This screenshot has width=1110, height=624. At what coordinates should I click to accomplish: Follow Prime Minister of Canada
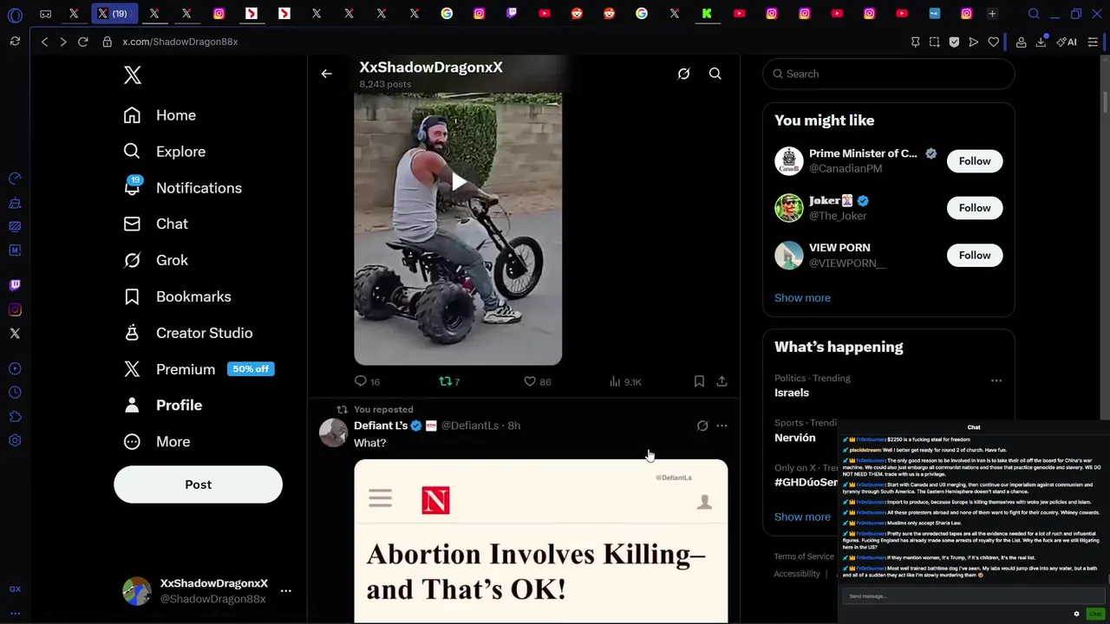tap(975, 161)
